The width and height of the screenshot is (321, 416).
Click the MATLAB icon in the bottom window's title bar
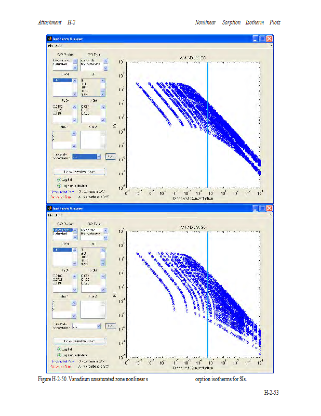[x=50, y=208]
